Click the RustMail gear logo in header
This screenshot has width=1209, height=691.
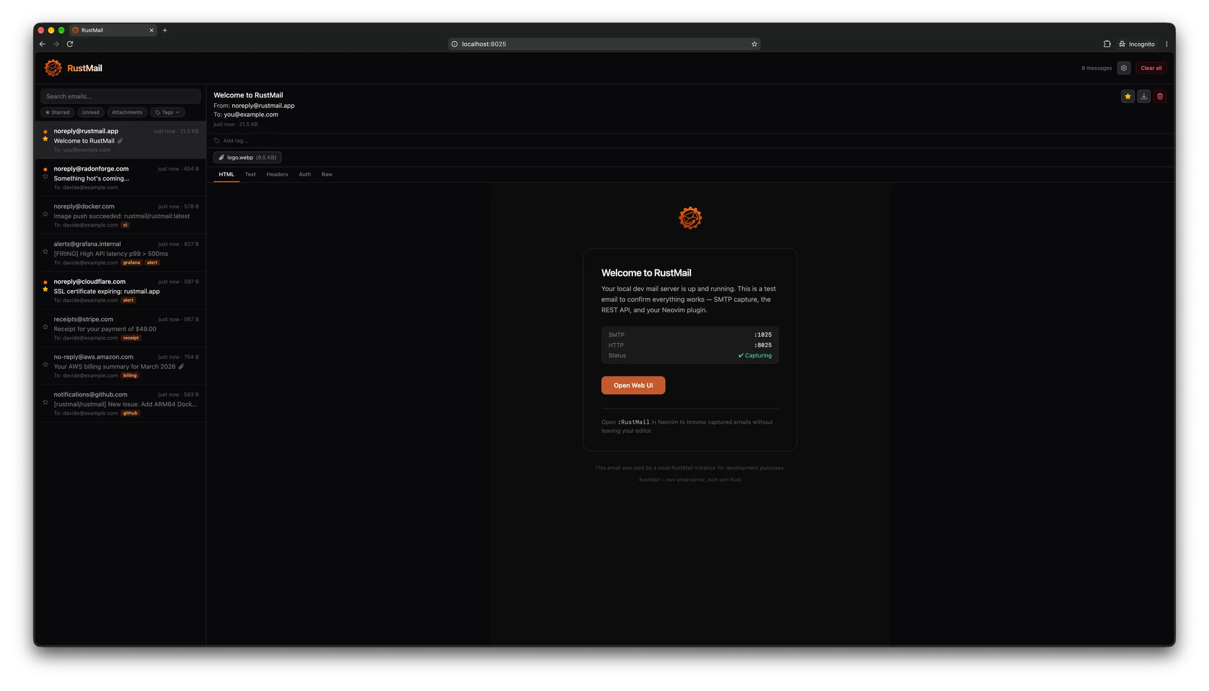coord(53,68)
